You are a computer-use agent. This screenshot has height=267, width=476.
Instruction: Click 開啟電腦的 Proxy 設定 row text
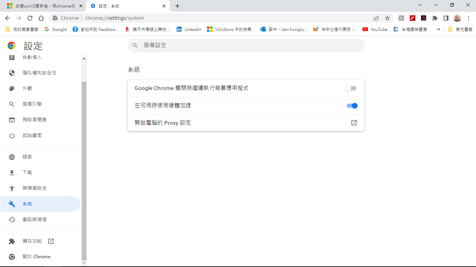163,123
